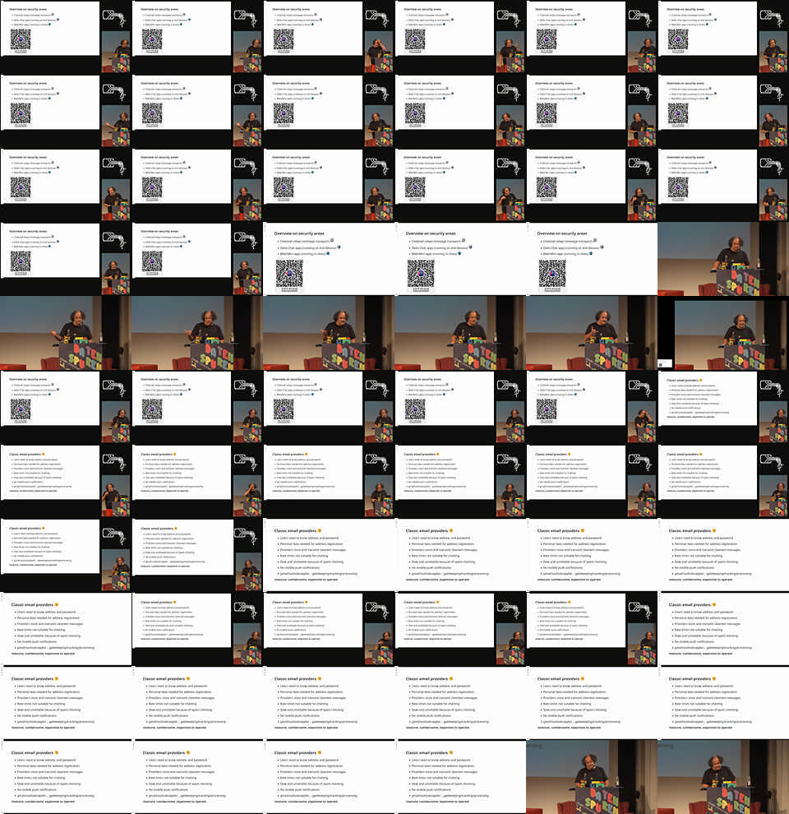789x814 pixels.
Task: Click QR code in first full-screen Overview slide
Action: coord(288,273)
